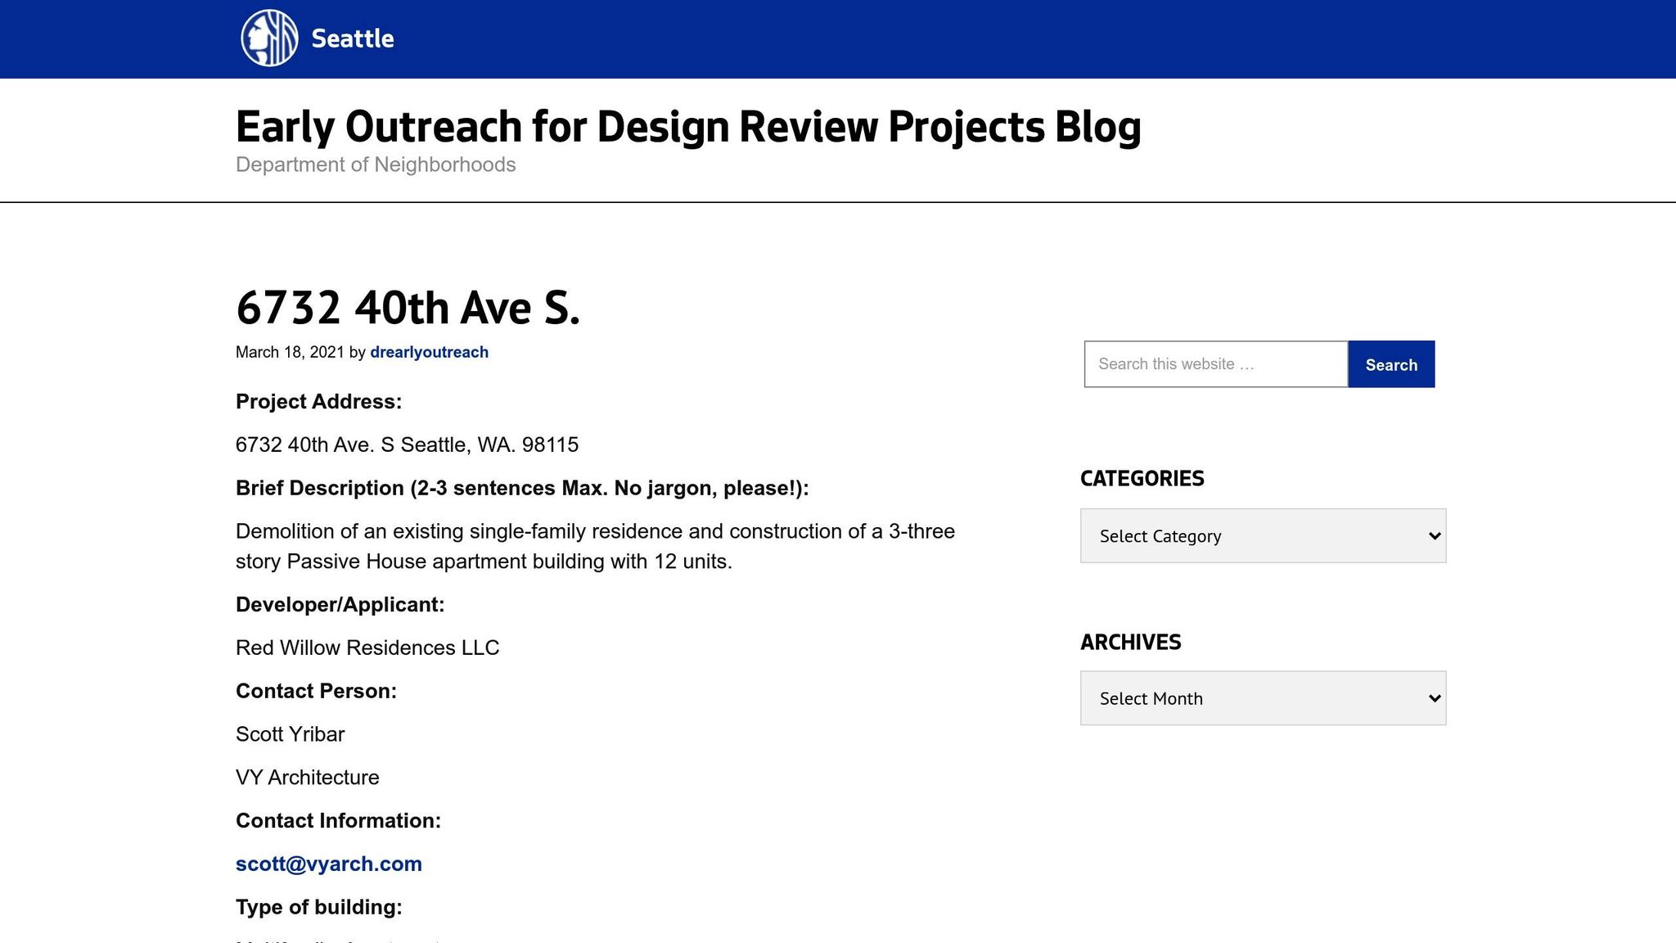This screenshot has width=1676, height=943.
Task: Click the Project Address heading
Action: point(319,402)
